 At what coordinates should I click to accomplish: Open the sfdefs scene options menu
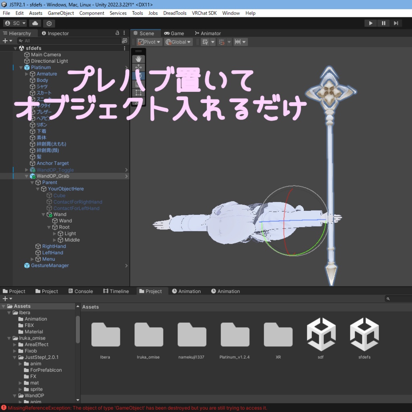(124, 48)
